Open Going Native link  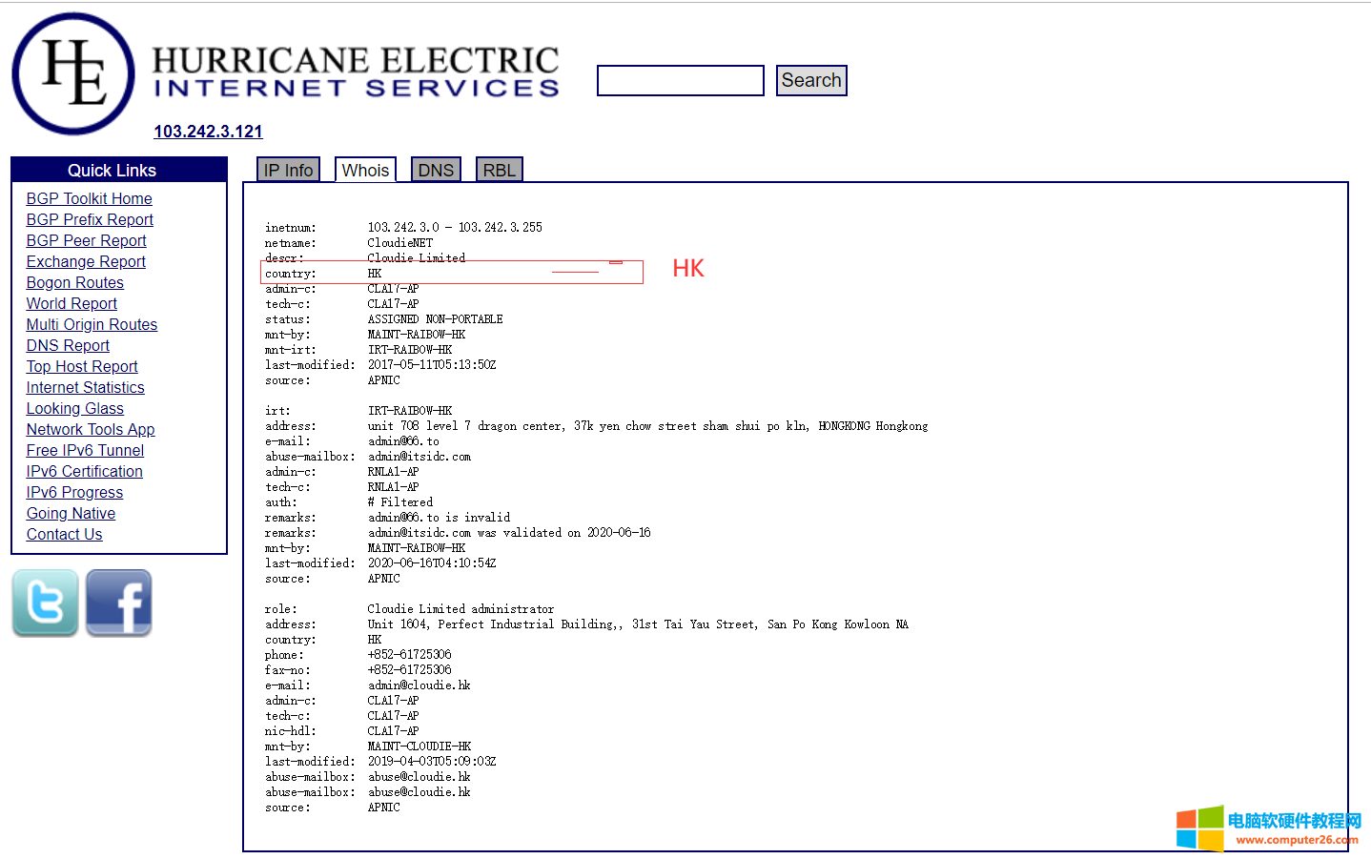pyautogui.click(x=71, y=513)
